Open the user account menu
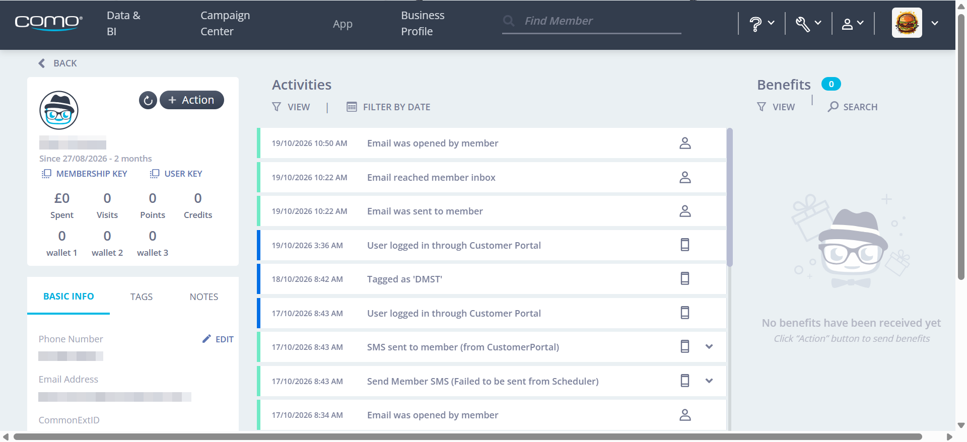 [853, 24]
